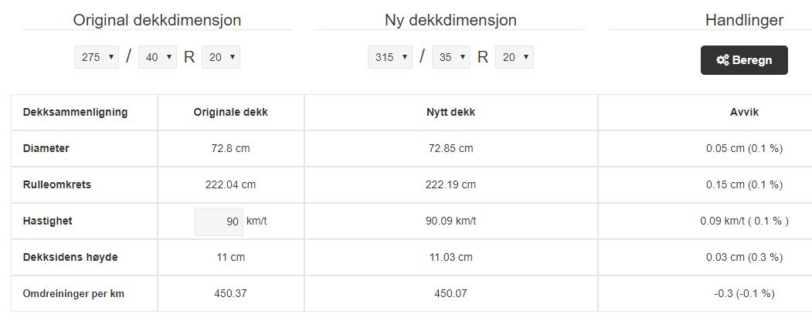Click the speed input field showing 90
812x321 pixels.
pos(219,221)
